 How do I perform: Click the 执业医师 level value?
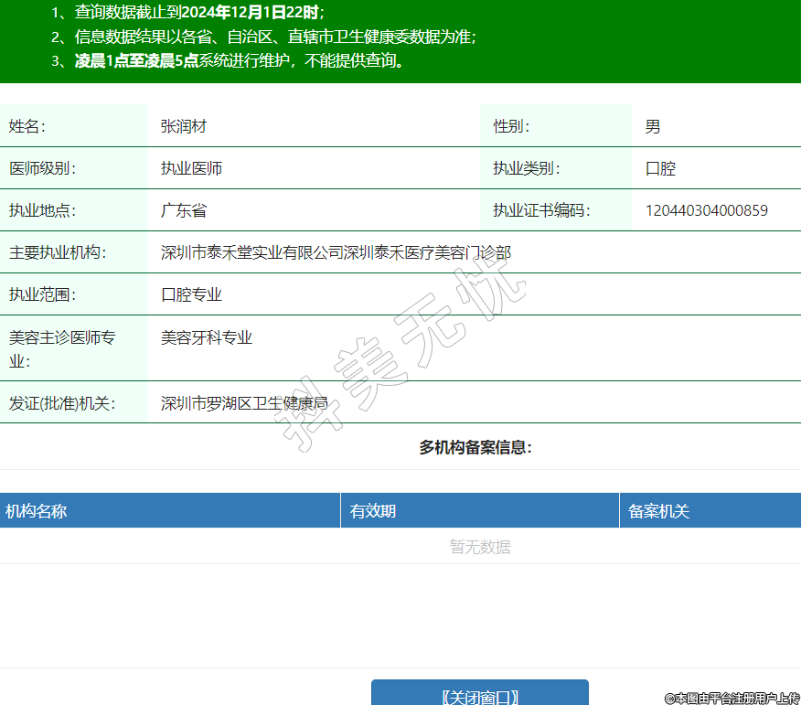[x=192, y=168]
